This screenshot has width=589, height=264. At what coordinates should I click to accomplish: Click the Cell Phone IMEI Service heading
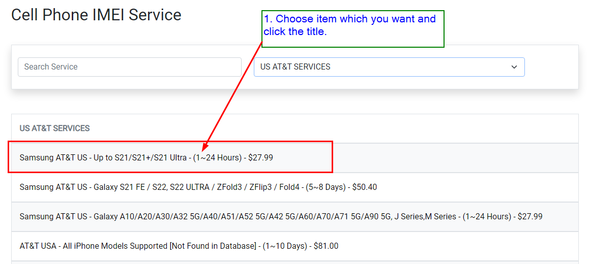pos(96,15)
